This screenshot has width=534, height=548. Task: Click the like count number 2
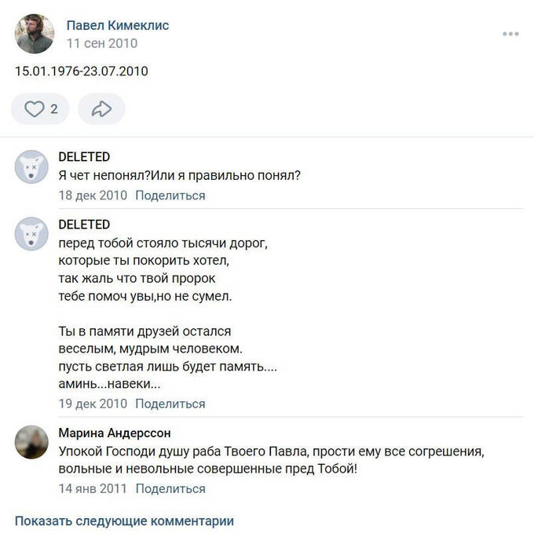coord(54,109)
